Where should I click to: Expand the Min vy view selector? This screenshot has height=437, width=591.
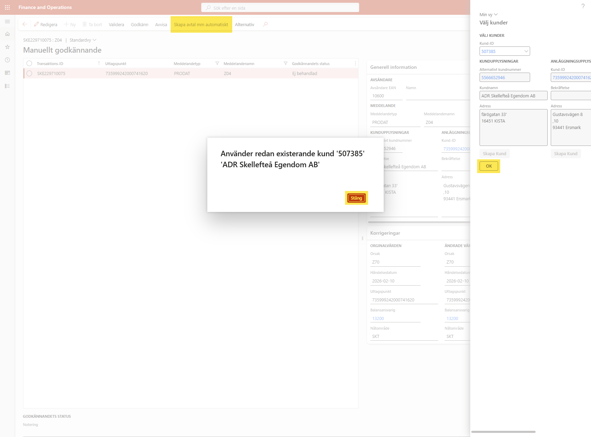pyautogui.click(x=488, y=14)
